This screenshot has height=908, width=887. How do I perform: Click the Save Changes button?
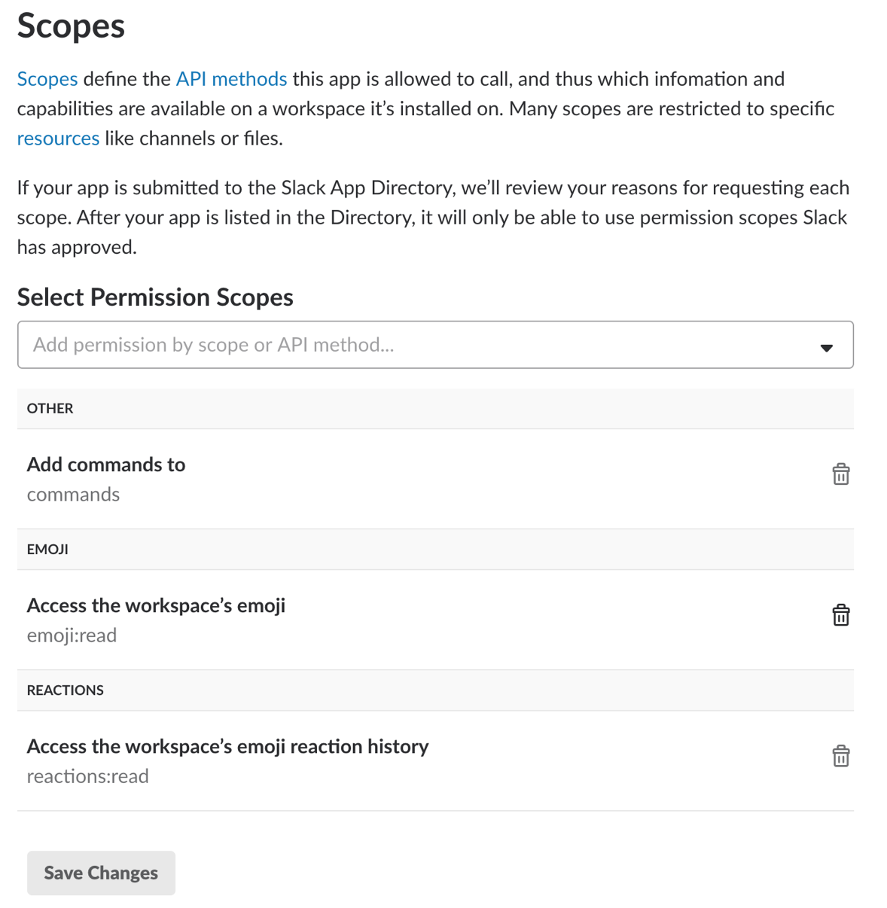pyautogui.click(x=101, y=873)
